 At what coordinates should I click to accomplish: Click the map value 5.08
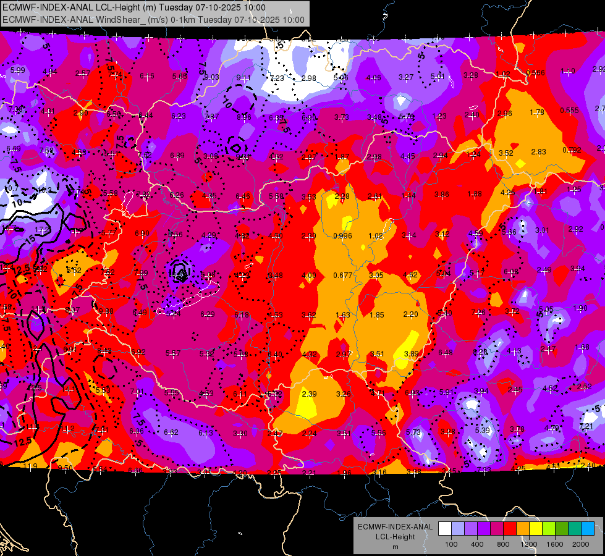click(208, 275)
